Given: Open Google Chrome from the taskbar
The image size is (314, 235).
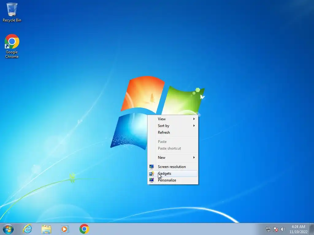Looking at the screenshot, I should click(x=84, y=229).
